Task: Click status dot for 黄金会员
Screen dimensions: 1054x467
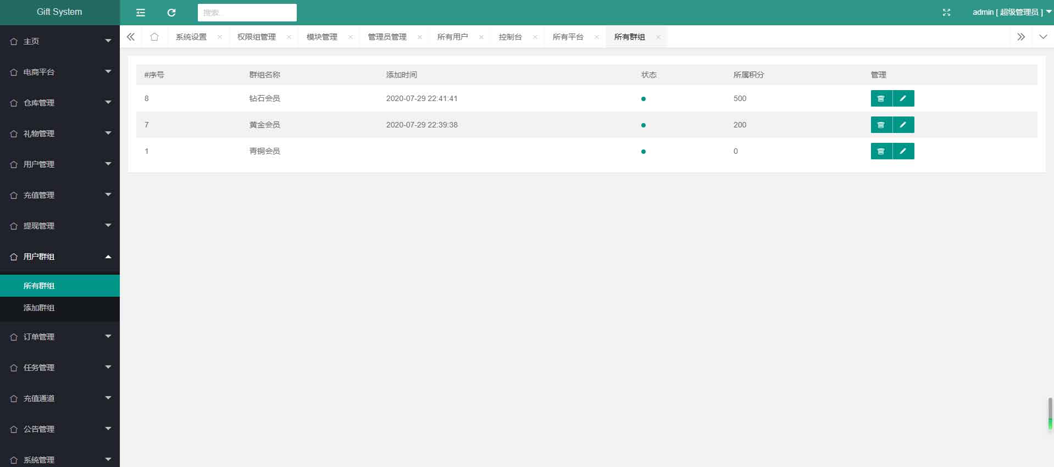Action: tap(644, 125)
